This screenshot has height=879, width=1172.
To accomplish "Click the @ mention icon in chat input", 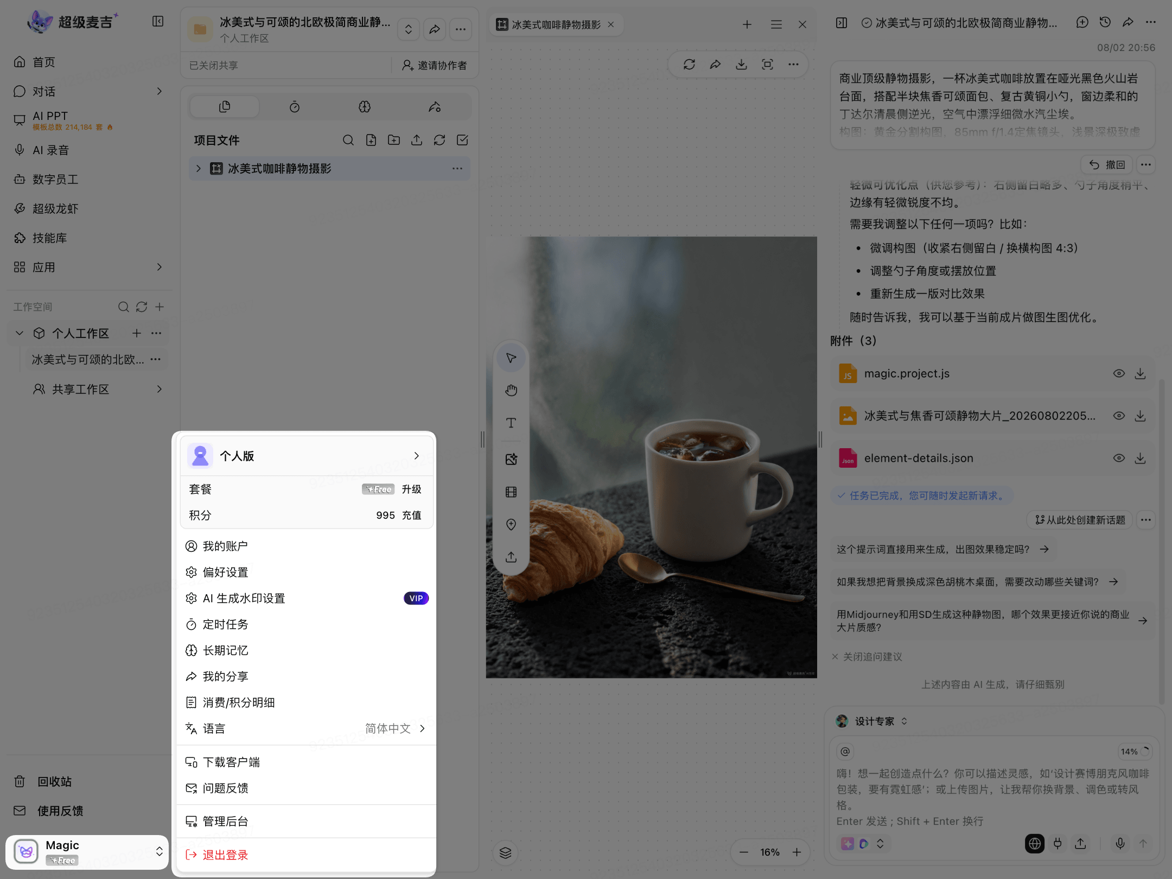I will [x=845, y=751].
